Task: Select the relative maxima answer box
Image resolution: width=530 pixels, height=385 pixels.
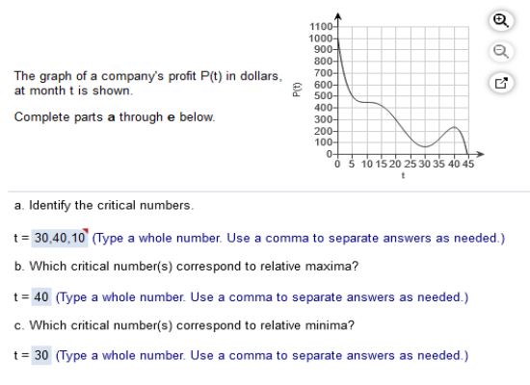Action: click(41, 297)
